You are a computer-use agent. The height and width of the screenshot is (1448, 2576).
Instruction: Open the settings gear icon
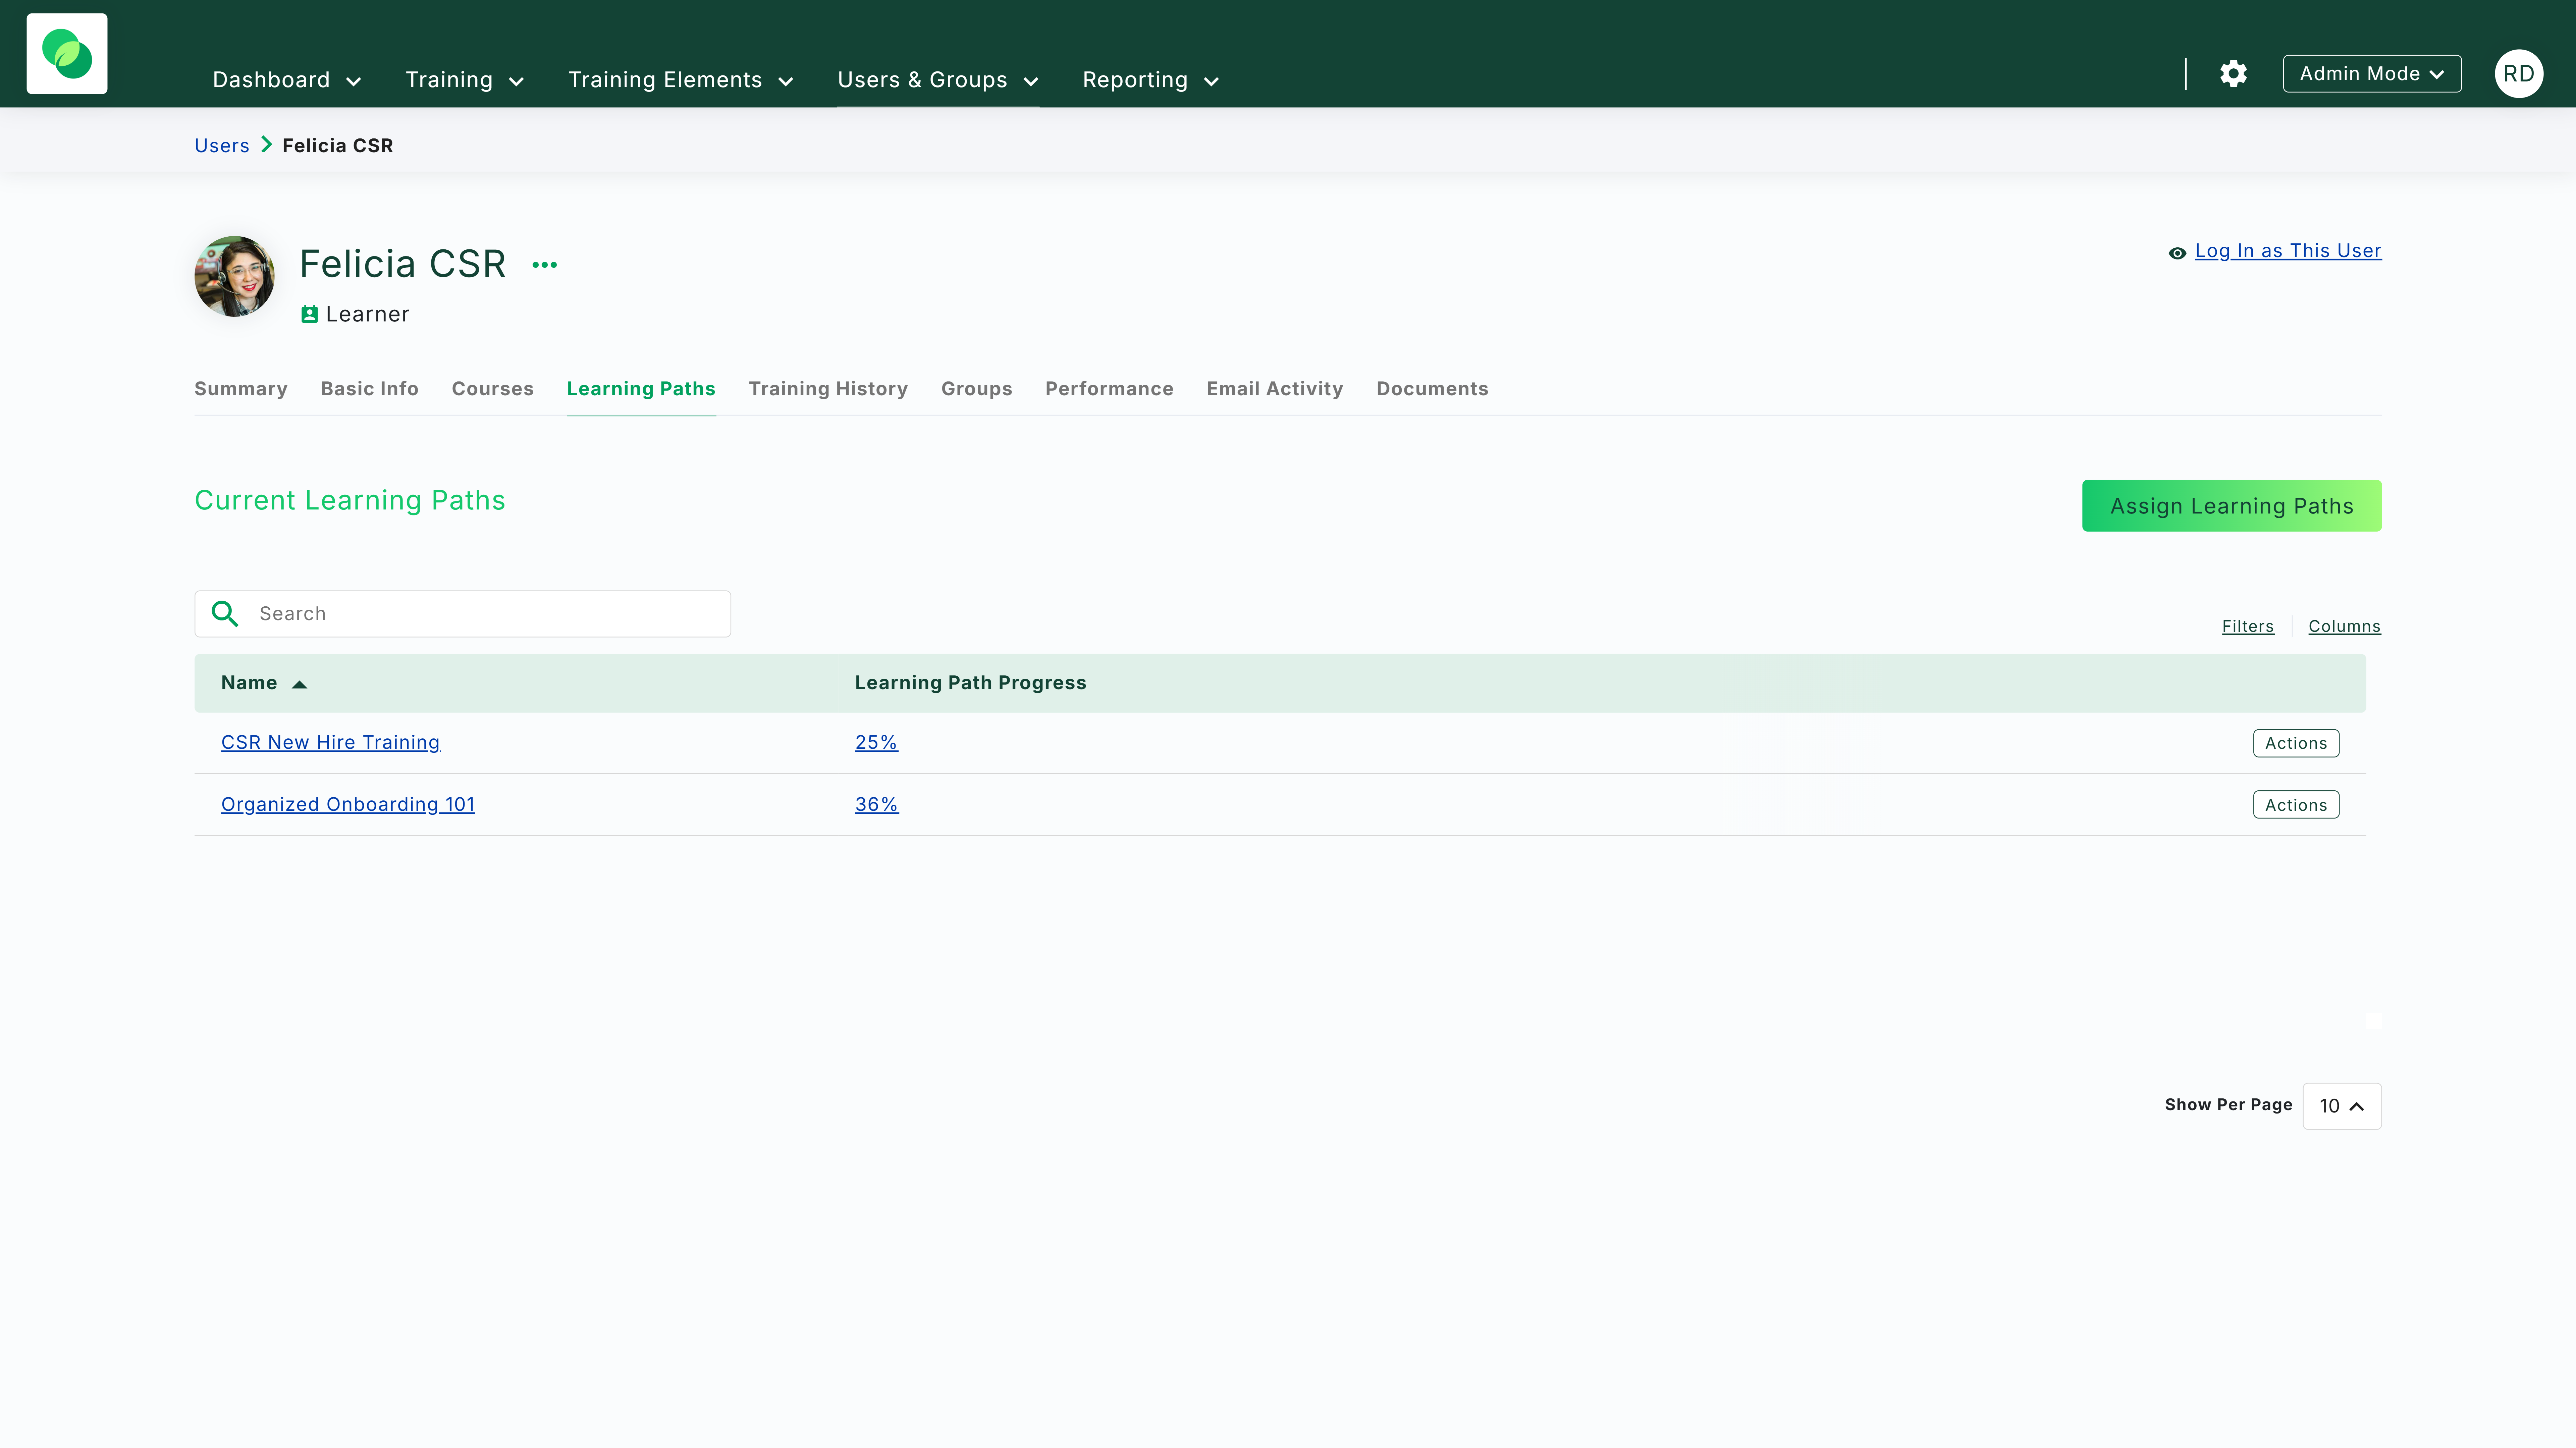pos(2233,74)
